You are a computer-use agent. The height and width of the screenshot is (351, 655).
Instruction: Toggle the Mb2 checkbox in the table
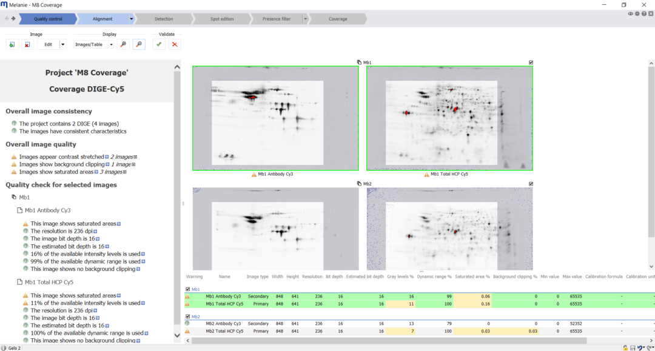tap(187, 316)
